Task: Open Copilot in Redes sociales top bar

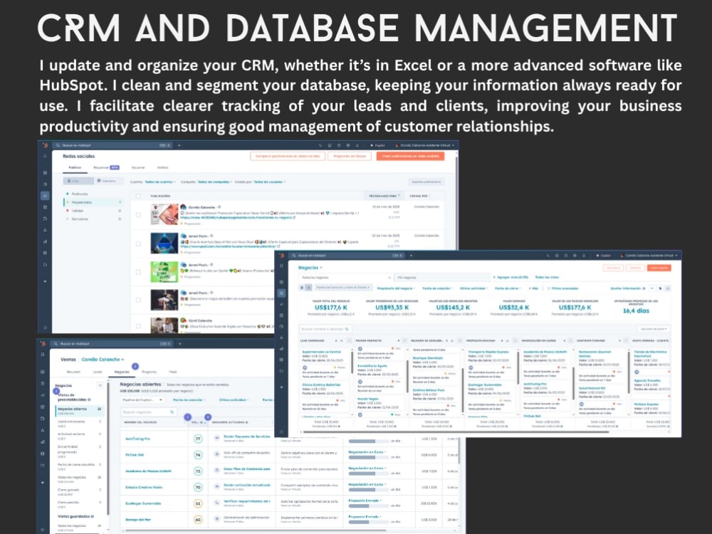Action: [378, 145]
